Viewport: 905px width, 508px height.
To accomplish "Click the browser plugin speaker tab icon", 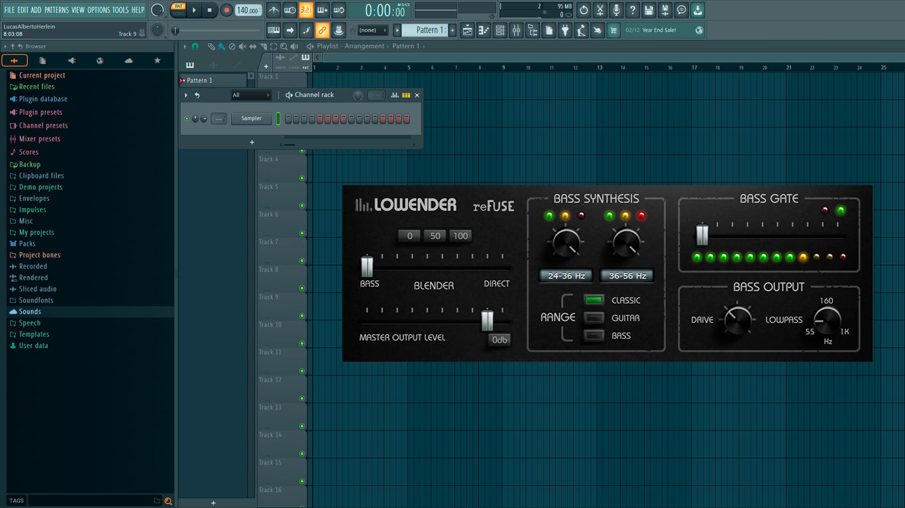I will point(72,61).
